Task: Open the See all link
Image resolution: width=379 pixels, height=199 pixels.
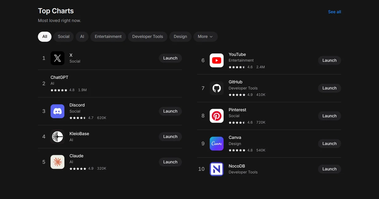Action: click(x=334, y=12)
